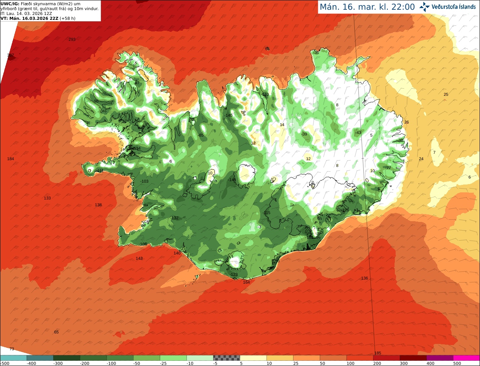Pick the -10 to -5 pale green legend swatch
This screenshot has height=366, width=480.
pyautogui.click(x=199, y=358)
